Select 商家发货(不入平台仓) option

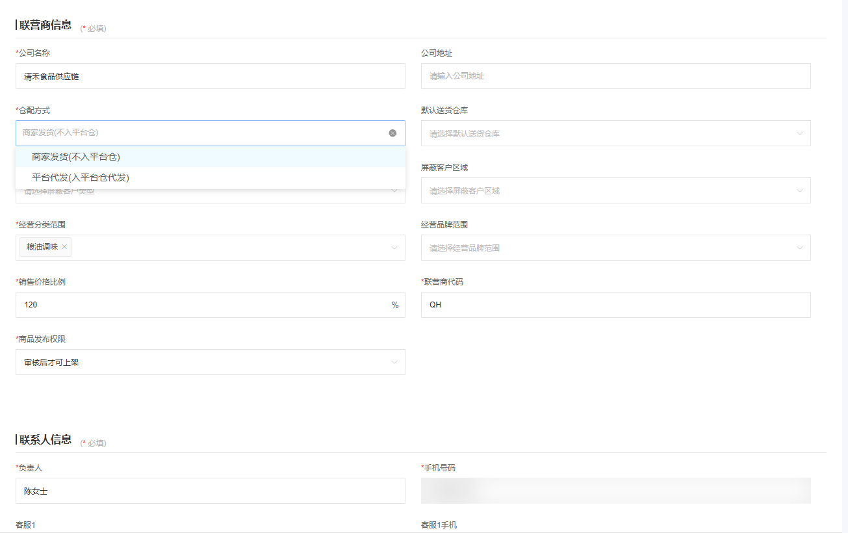[211, 157]
